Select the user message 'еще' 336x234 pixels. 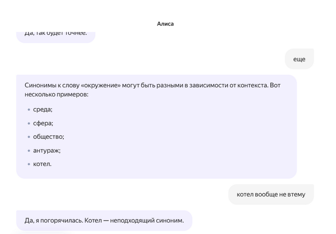tap(299, 59)
